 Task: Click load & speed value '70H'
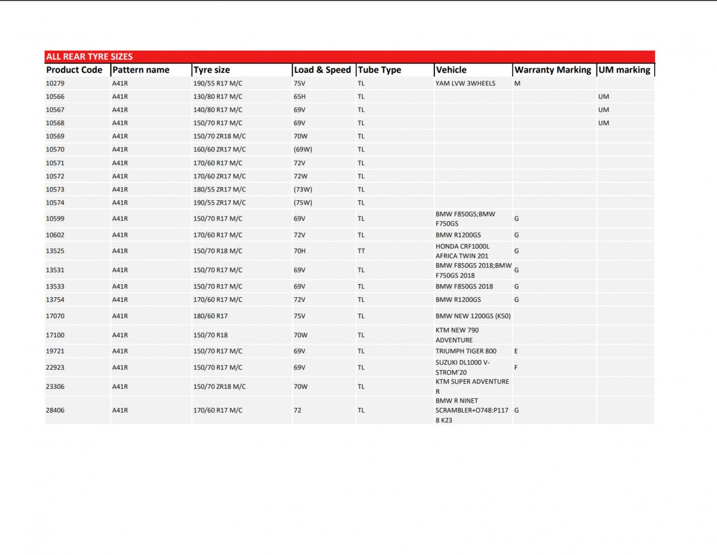tap(299, 251)
